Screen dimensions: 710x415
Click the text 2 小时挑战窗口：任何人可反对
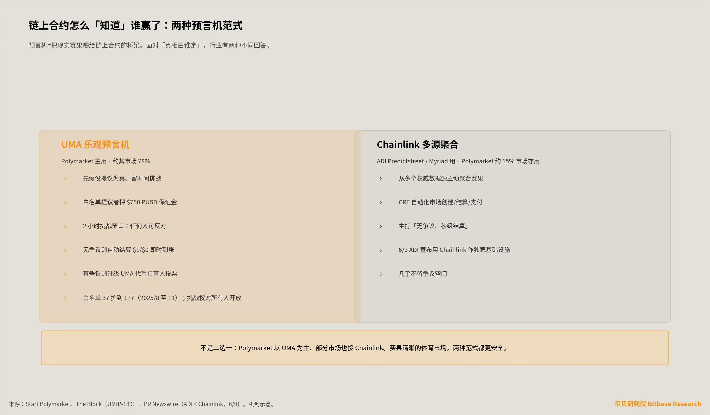[125, 226]
